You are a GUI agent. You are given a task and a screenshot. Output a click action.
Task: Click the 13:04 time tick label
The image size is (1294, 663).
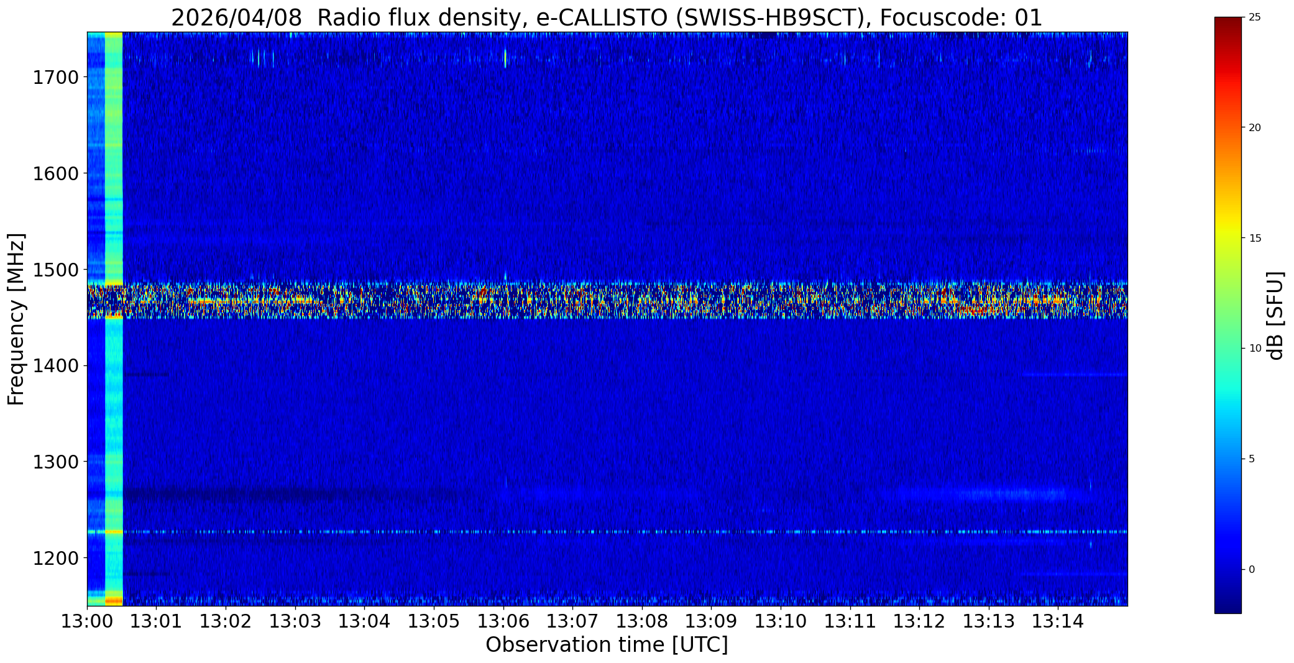[x=365, y=621]
